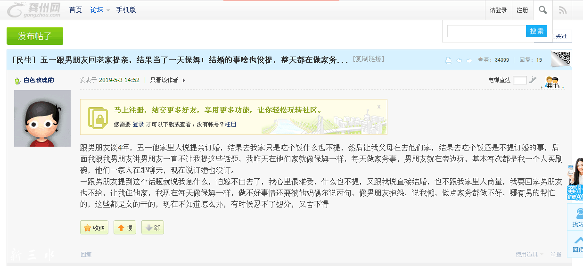Go to 首页 in the navigation bar
The width and height of the screenshot is (583, 266).
click(75, 10)
